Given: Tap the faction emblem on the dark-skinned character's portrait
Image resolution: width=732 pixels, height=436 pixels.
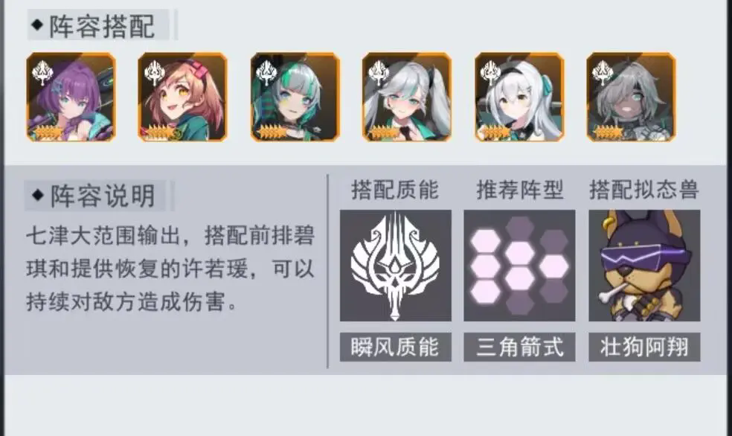Looking at the screenshot, I should (x=603, y=74).
